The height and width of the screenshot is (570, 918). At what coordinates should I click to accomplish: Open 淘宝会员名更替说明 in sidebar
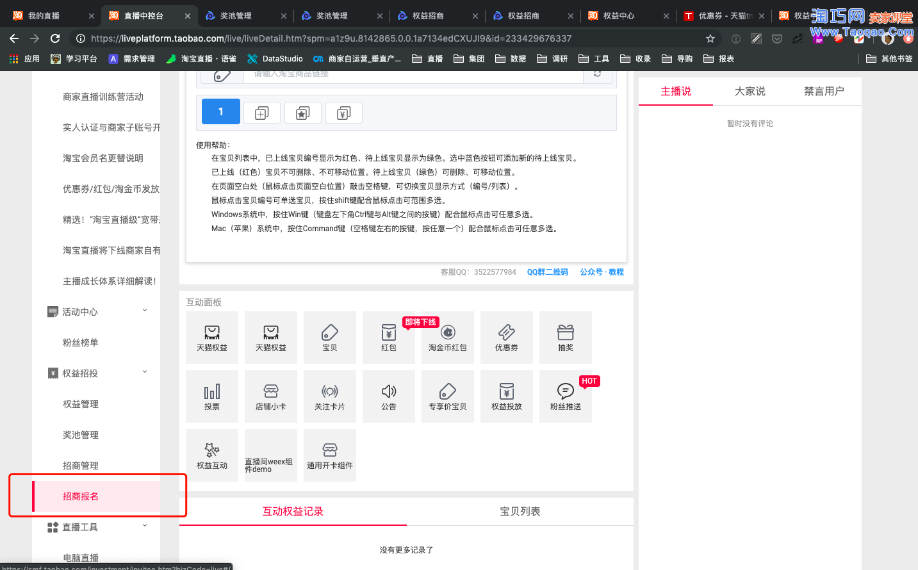(103, 158)
